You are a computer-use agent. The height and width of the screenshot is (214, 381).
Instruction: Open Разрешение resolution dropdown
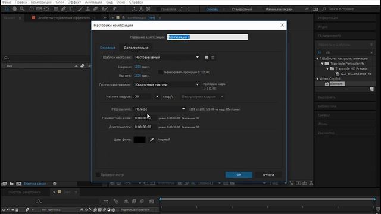[160, 109]
